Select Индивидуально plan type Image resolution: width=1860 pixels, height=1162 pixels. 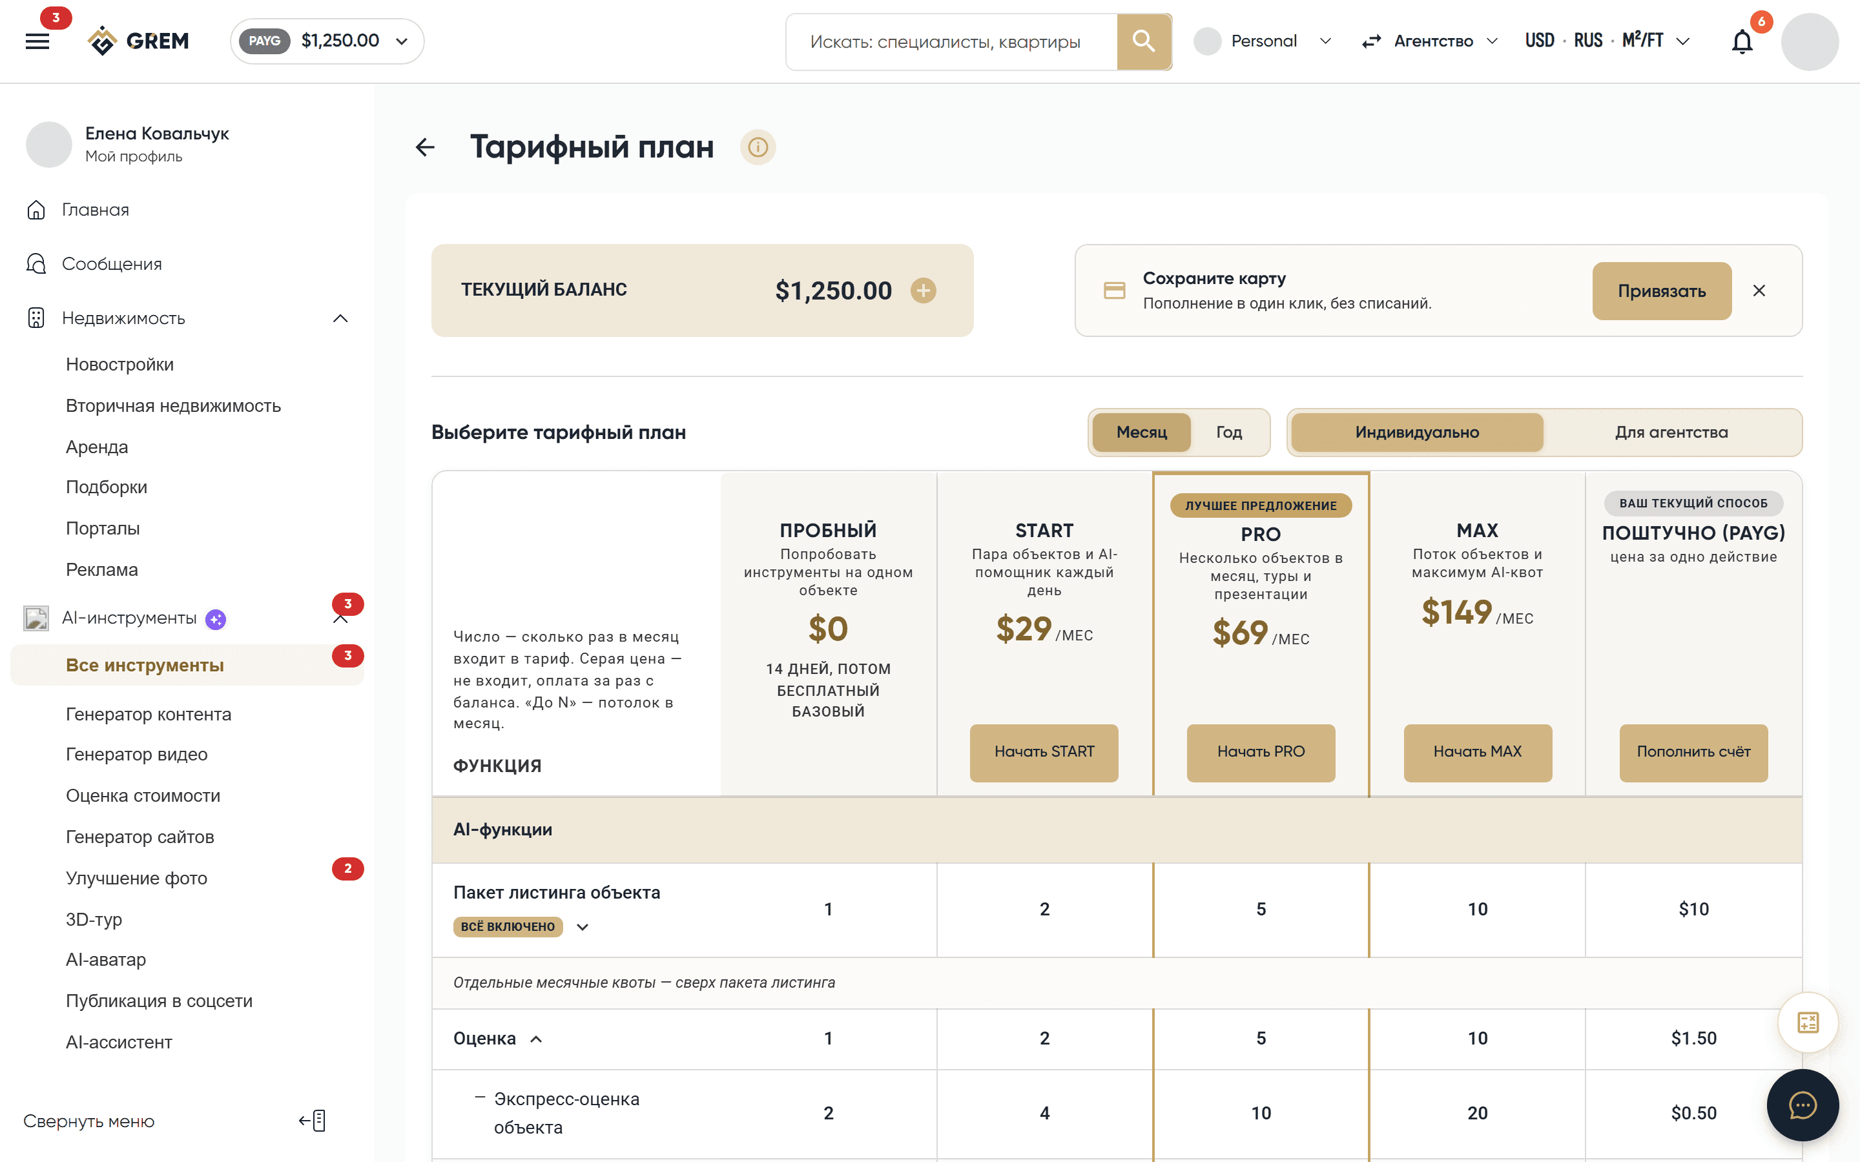click(1416, 432)
